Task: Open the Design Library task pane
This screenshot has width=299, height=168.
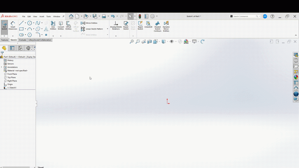Action: (296, 60)
